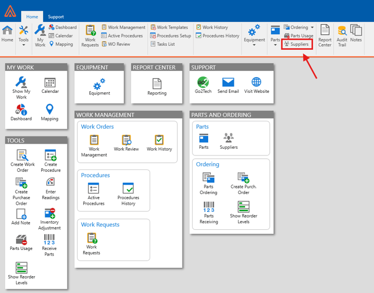Click Suppliers button in ribbon
This screenshot has width=374, height=293.
click(x=296, y=44)
